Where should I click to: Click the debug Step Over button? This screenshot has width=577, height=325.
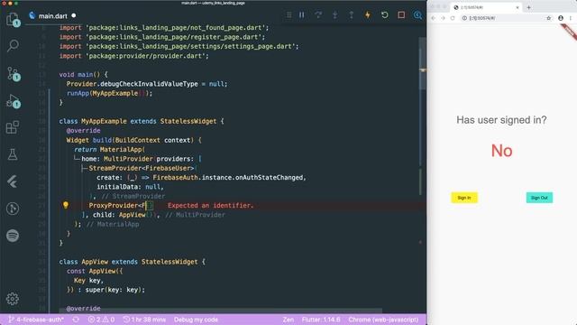pyautogui.click(x=318, y=15)
